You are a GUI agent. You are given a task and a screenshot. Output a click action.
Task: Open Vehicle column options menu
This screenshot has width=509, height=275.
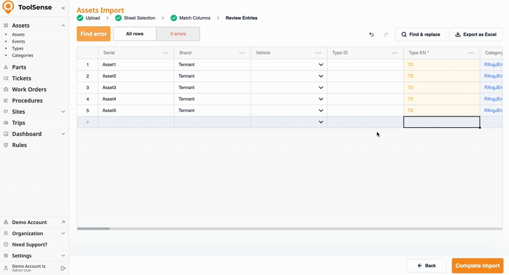pyautogui.click(x=318, y=53)
